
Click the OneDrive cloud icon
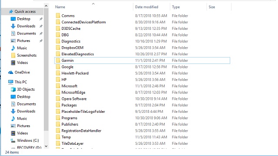[x=10, y=72]
